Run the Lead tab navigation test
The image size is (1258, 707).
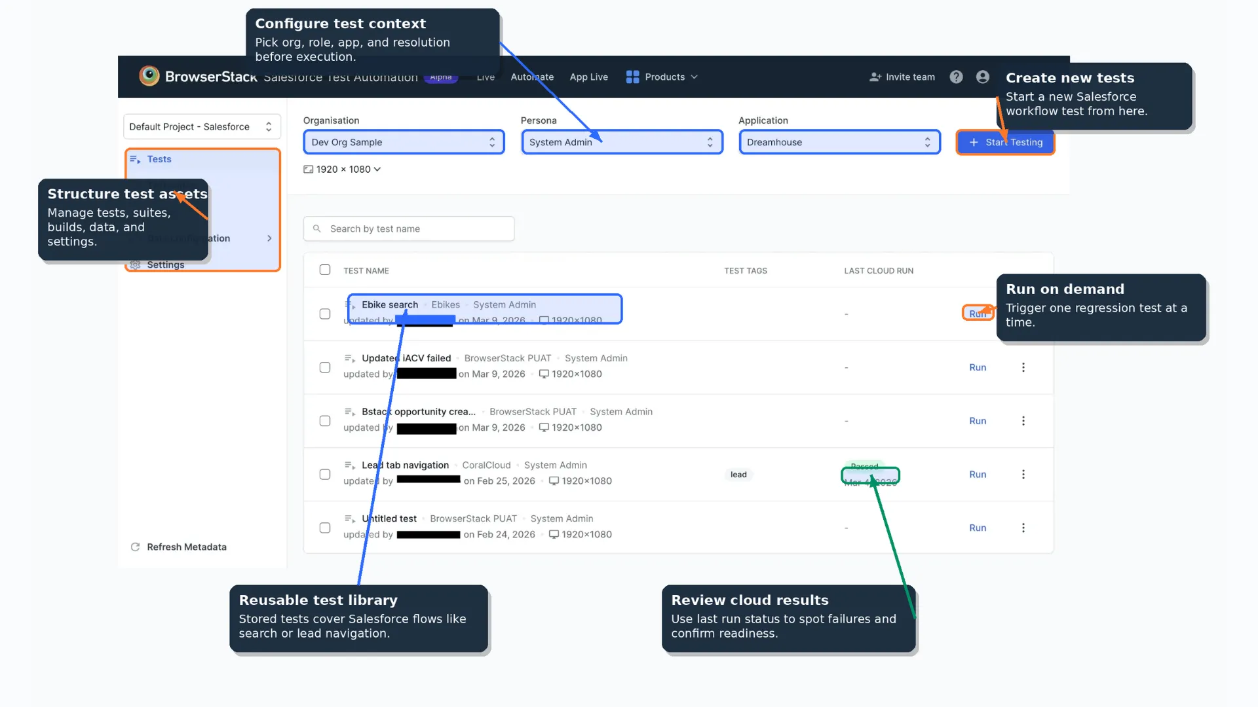pos(978,475)
